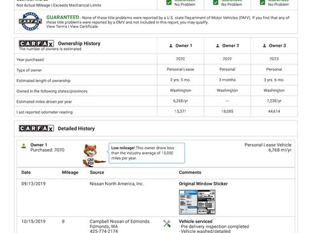Screen dimensions: 311x233
Task: Click the 2 yrs. 5 mo. ownership cell
Action: [x=180, y=80]
